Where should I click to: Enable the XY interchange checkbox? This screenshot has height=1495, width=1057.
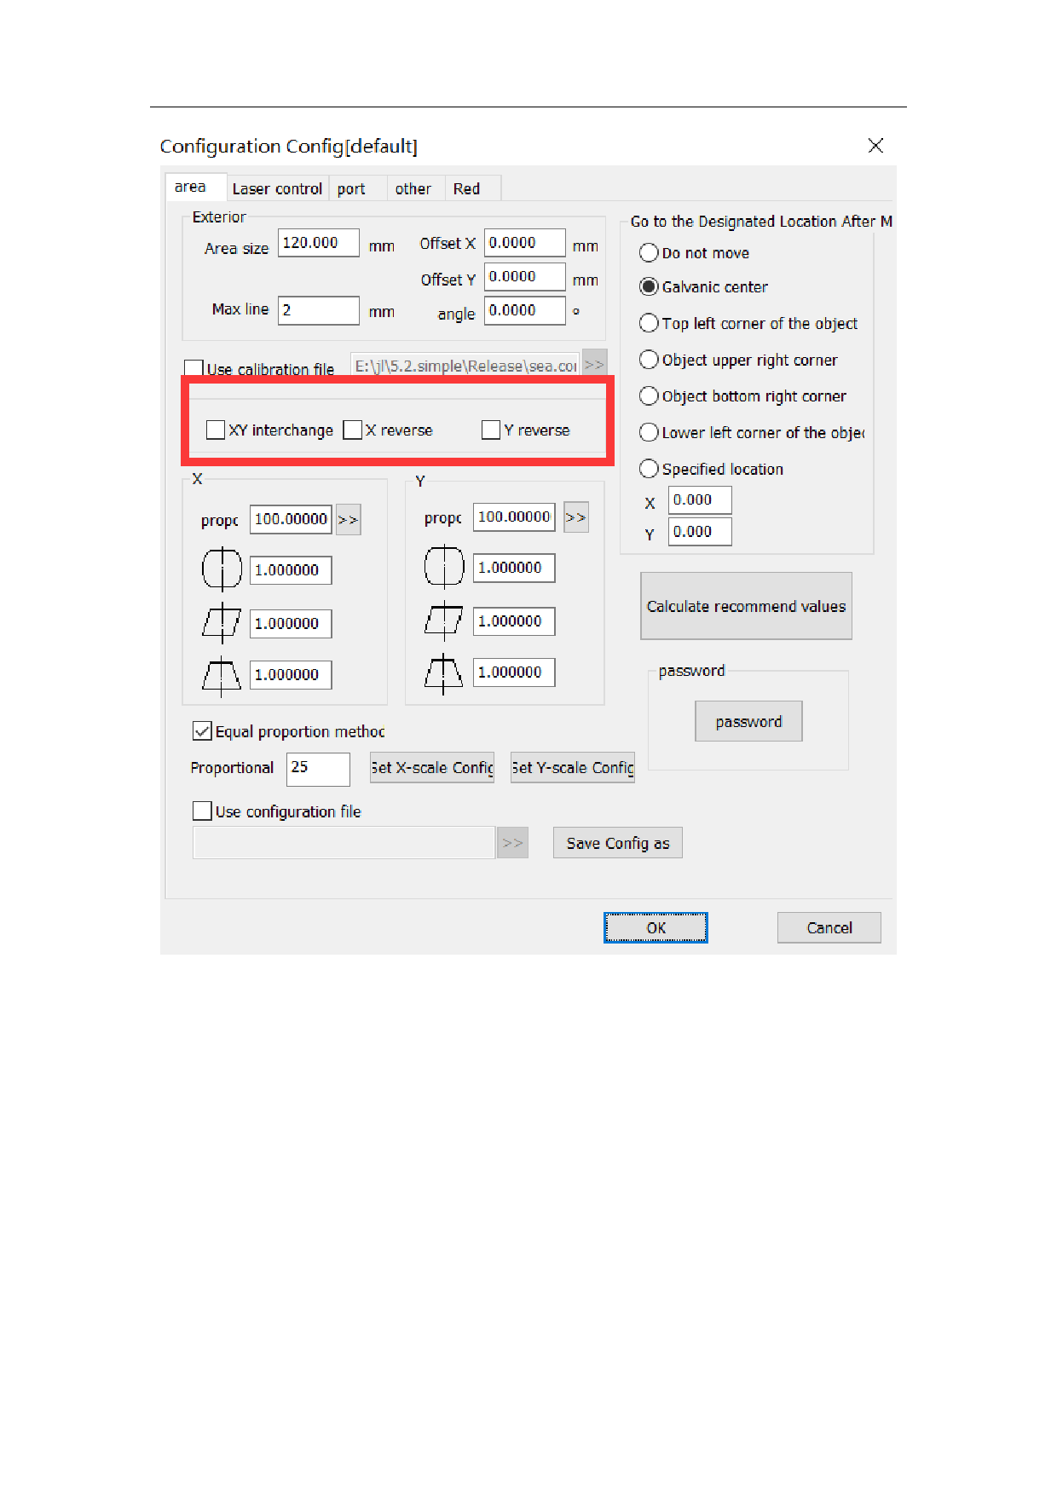[x=216, y=430]
